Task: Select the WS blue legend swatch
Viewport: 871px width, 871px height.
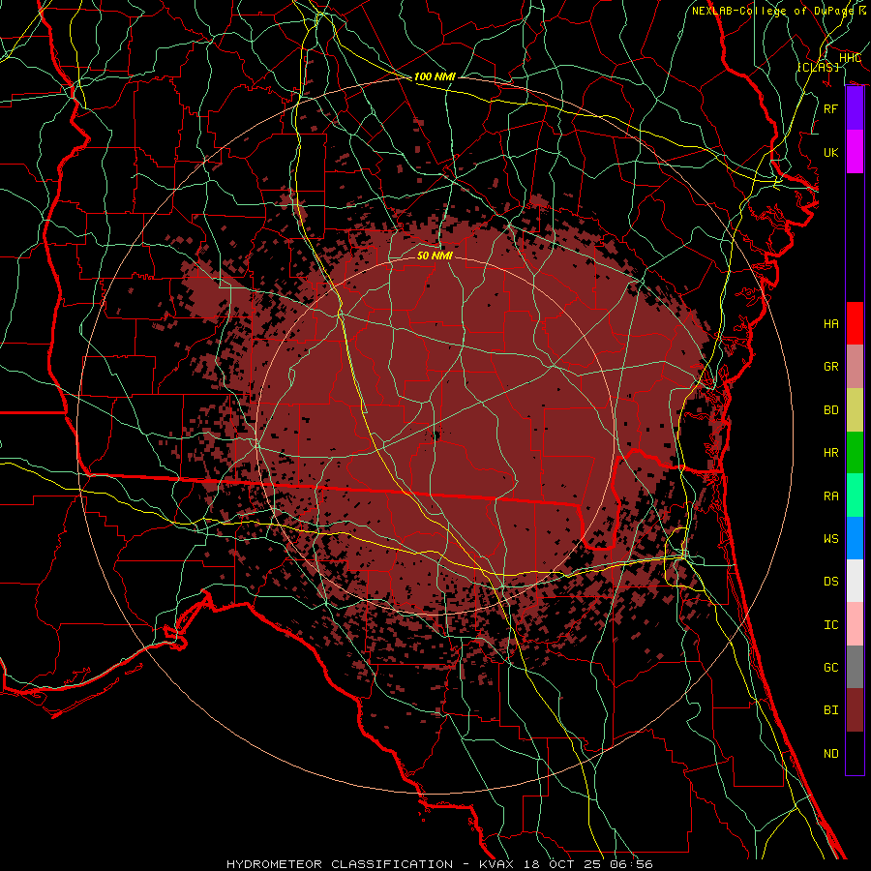Action: tap(855, 538)
